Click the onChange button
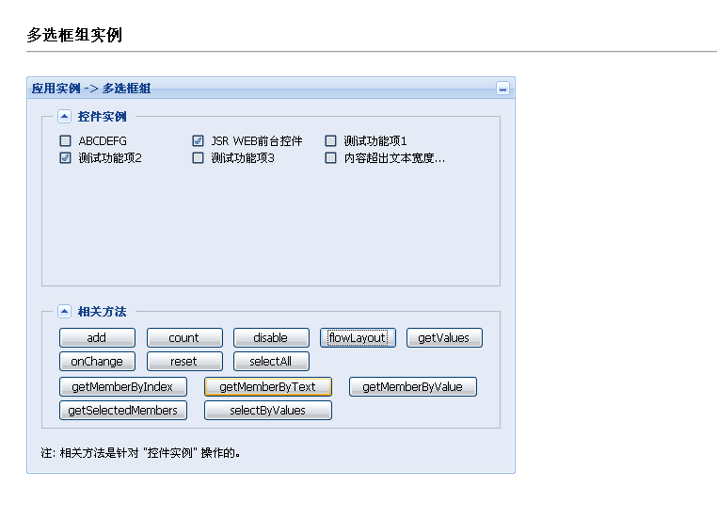717x520 pixels. [98, 361]
